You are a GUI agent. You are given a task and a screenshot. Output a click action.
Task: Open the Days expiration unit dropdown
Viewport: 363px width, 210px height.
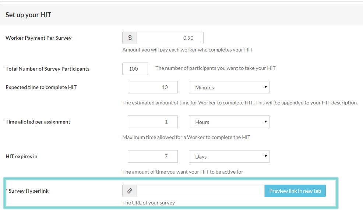229,157
